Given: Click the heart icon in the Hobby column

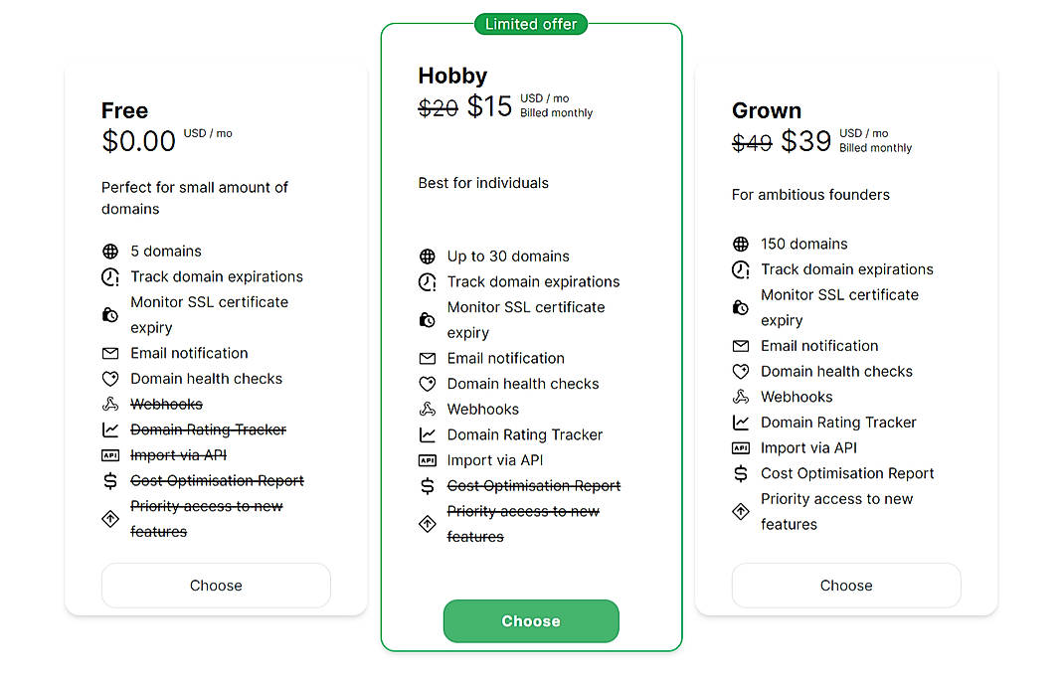Looking at the screenshot, I should 427,384.
